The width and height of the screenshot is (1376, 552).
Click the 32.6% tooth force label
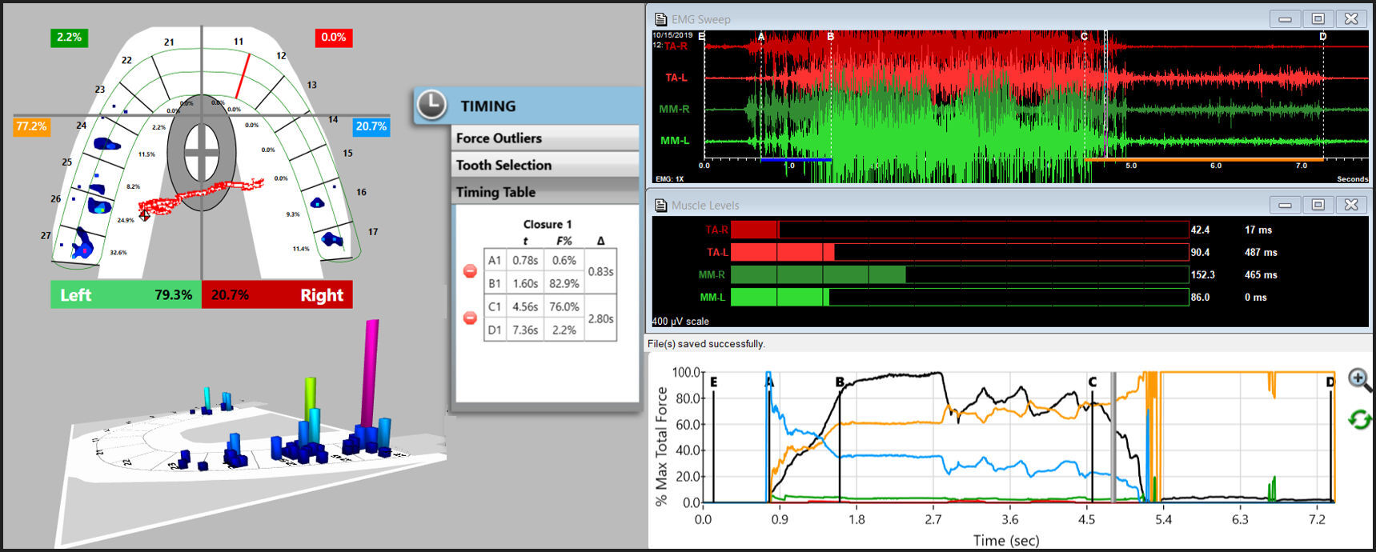[x=118, y=253]
